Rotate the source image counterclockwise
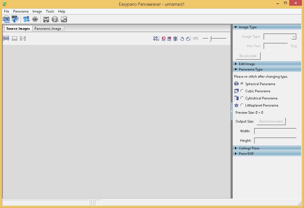304x208 pixels. click(x=182, y=39)
